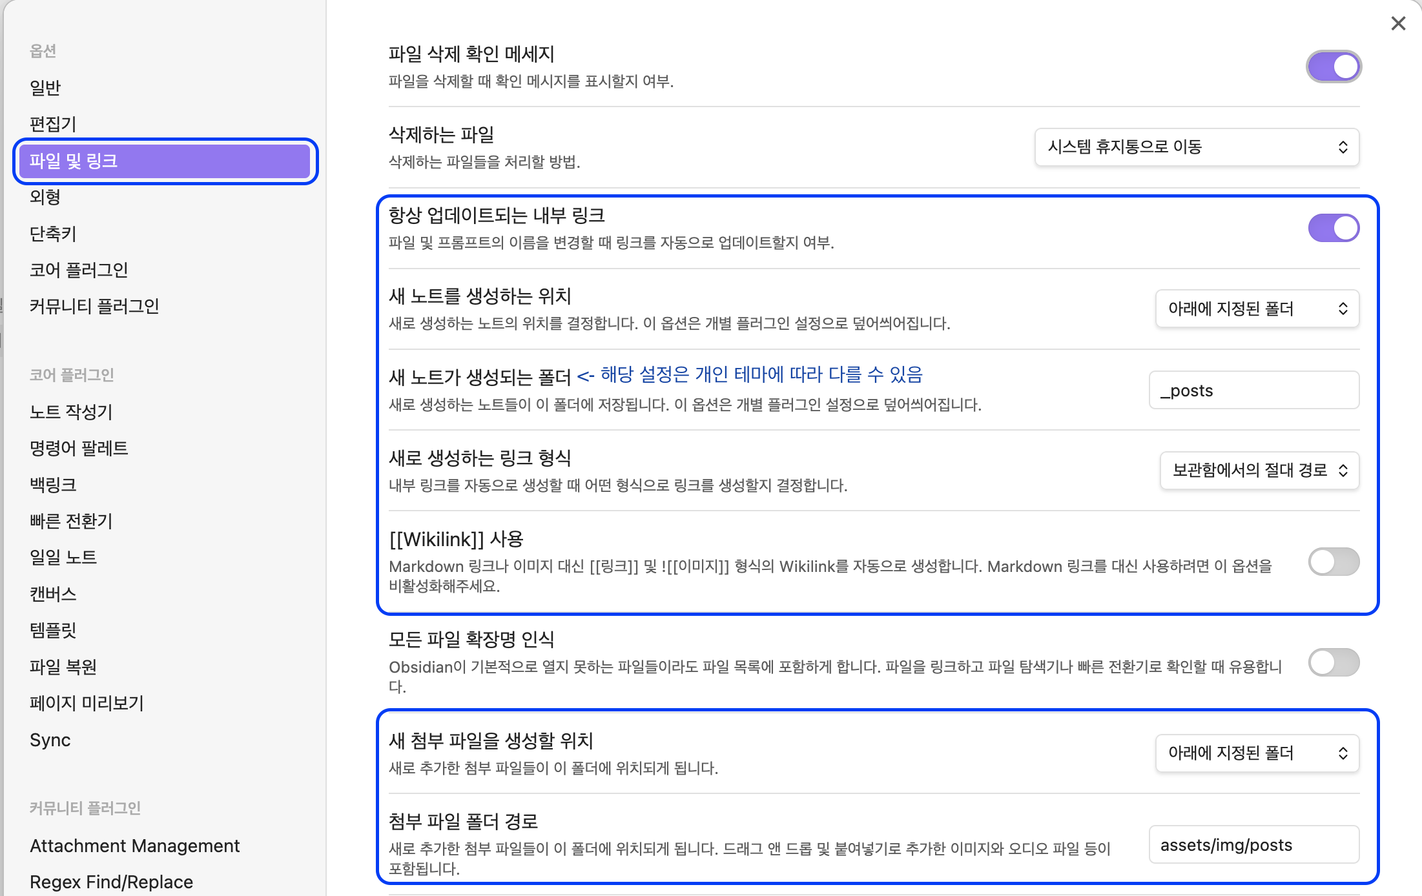Toggle 파일 삭제 확인 메세지 switch

click(x=1334, y=66)
